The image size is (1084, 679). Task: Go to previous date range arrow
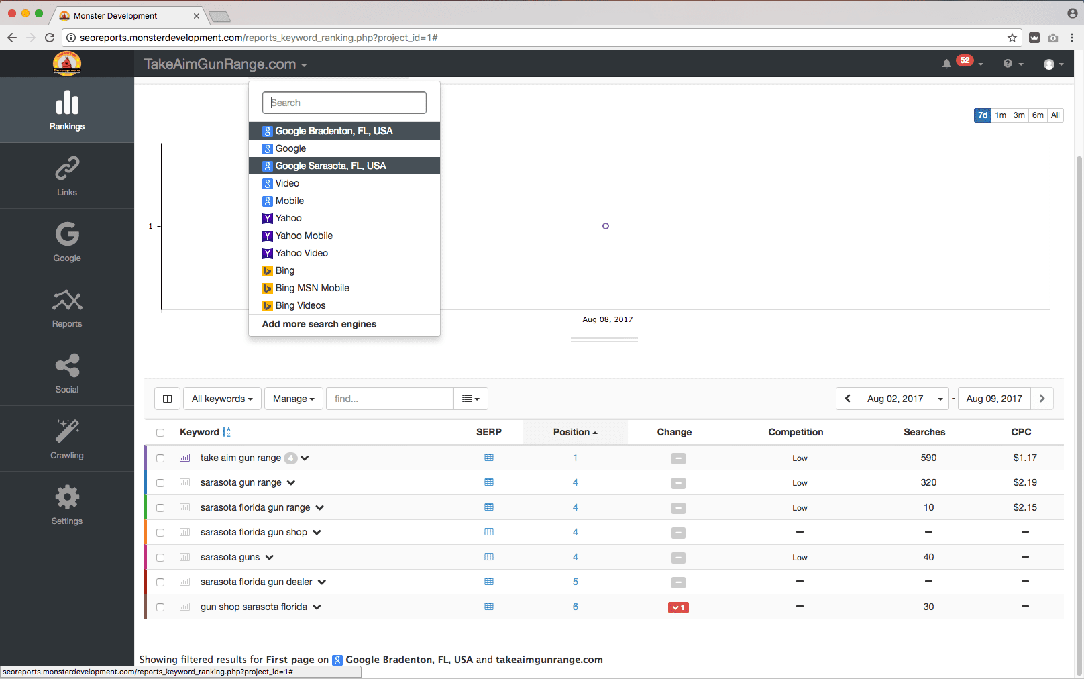pyautogui.click(x=847, y=399)
